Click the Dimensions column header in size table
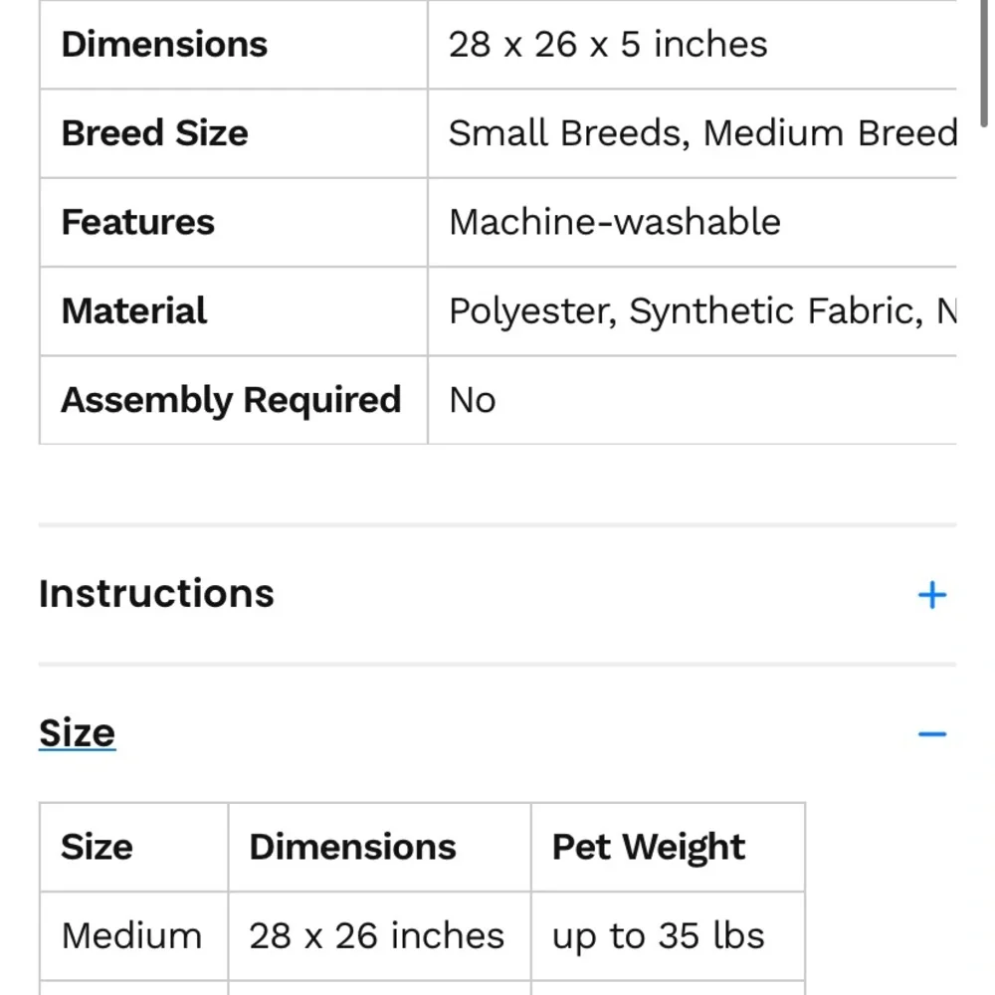 [352, 847]
